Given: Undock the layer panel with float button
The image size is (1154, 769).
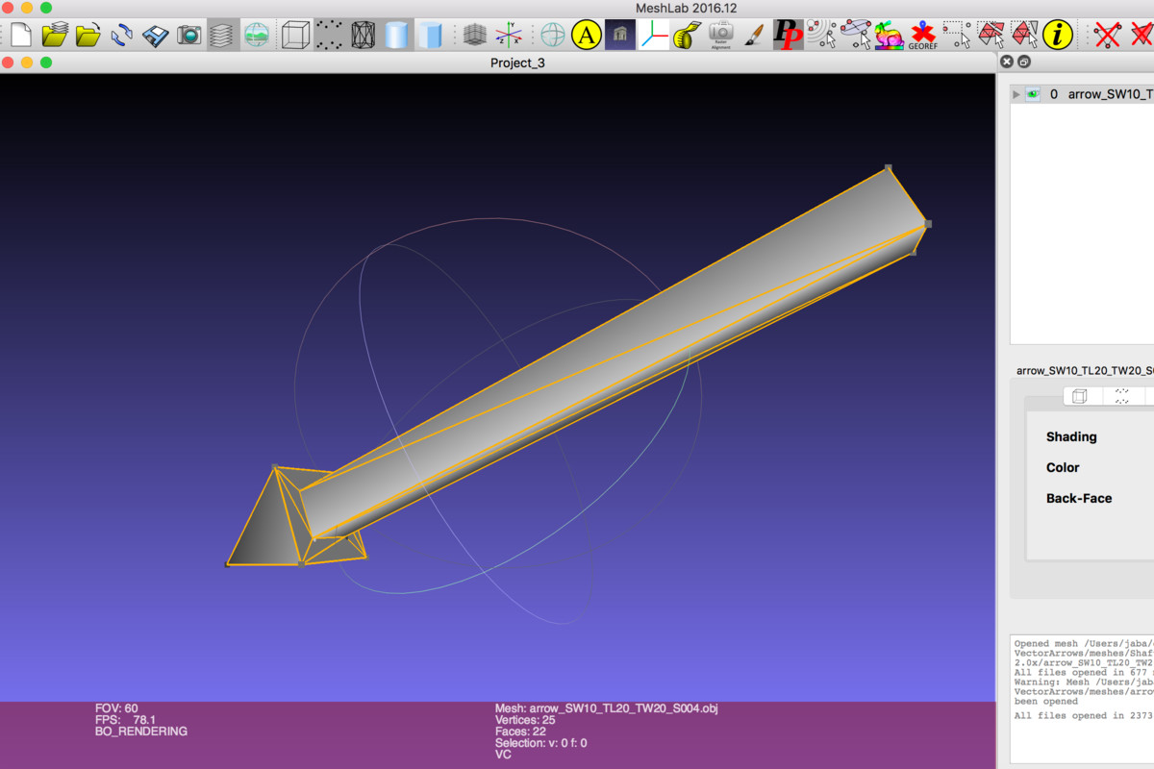Looking at the screenshot, I should coord(1024,62).
